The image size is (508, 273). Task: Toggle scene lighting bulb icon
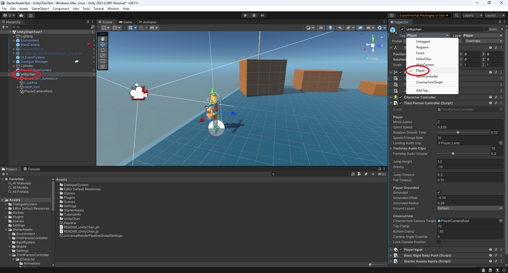point(331,28)
